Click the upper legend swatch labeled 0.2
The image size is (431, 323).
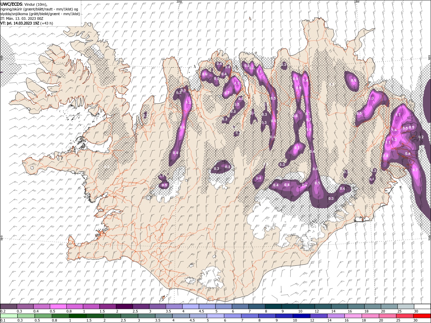pos(8,307)
